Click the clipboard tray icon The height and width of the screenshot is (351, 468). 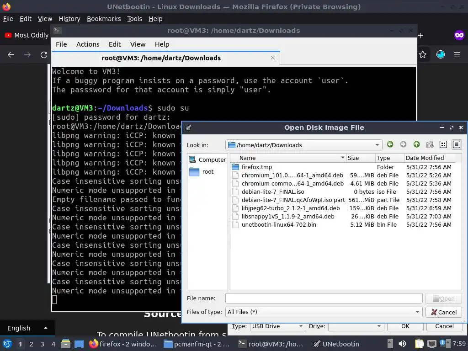[420, 344]
